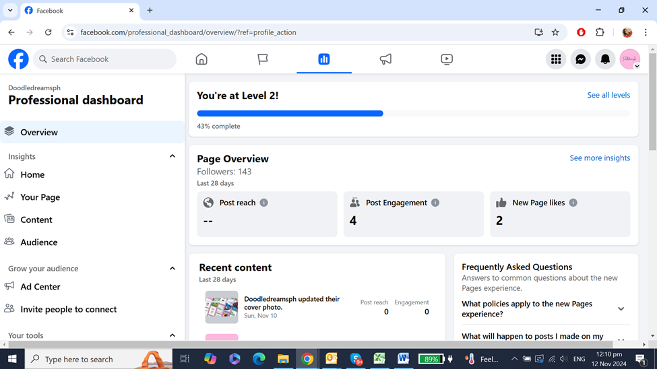The width and height of the screenshot is (657, 369).
Task: Close the Facebook tab
Action: pos(131,11)
